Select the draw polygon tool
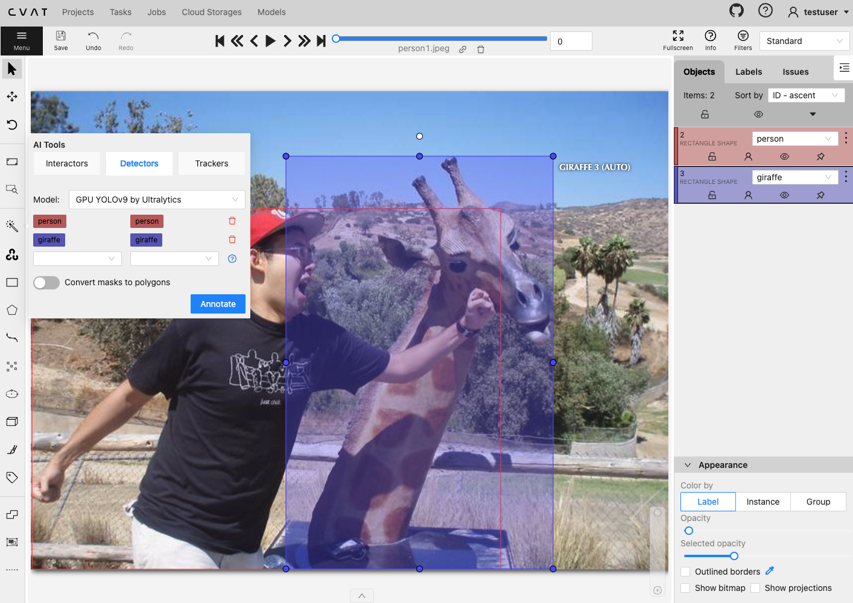Screen dimensions: 853x603 [x=12, y=310]
